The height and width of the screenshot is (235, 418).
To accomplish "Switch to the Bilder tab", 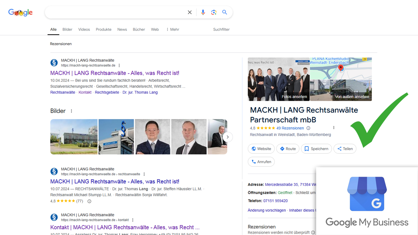I will pyautogui.click(x=67, y=29).
